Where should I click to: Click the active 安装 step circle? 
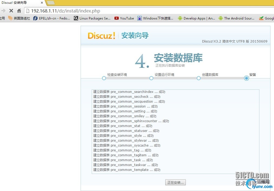(x=247, y=78)
